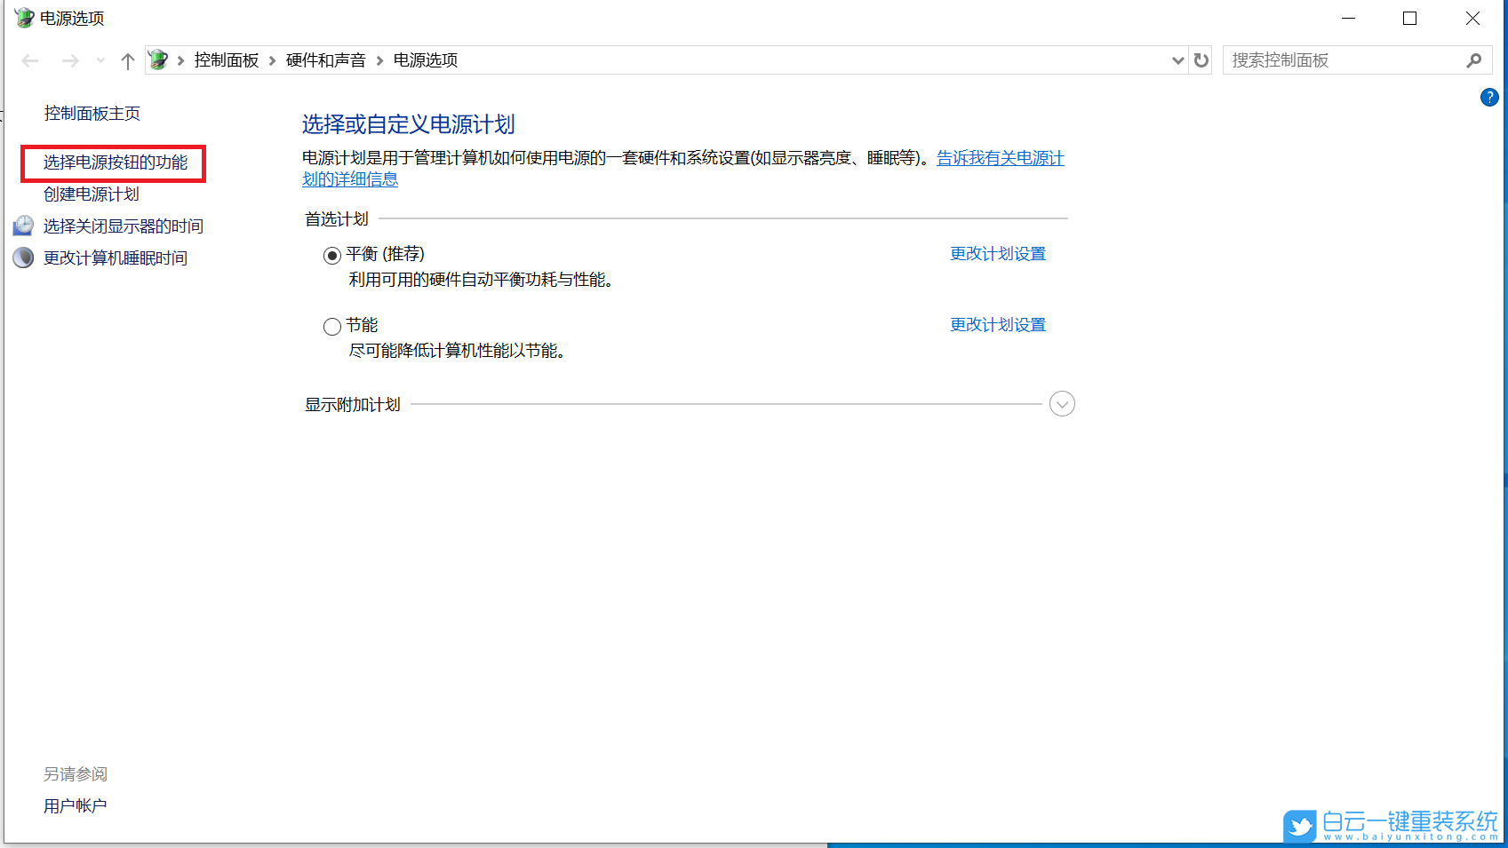Click the search magnifier icon

(x=1474, y=59)
